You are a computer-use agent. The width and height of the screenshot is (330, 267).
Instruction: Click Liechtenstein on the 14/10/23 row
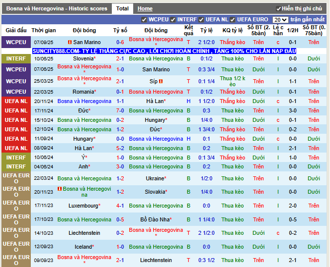tap(84, 233)
